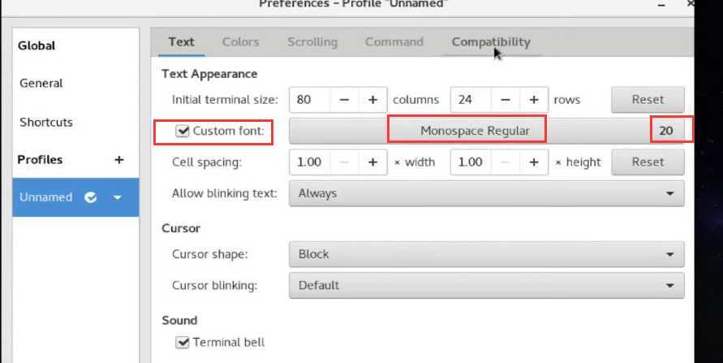
Task: Decrease terminal columns with minus button
Action: (344, 100)
